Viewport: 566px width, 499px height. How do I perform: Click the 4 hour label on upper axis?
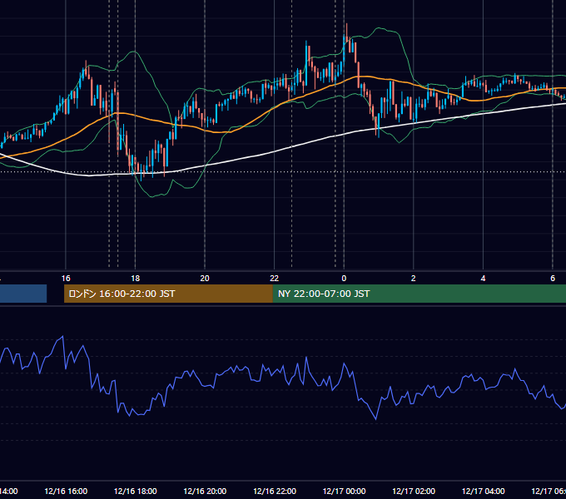[x=483, y=278]
